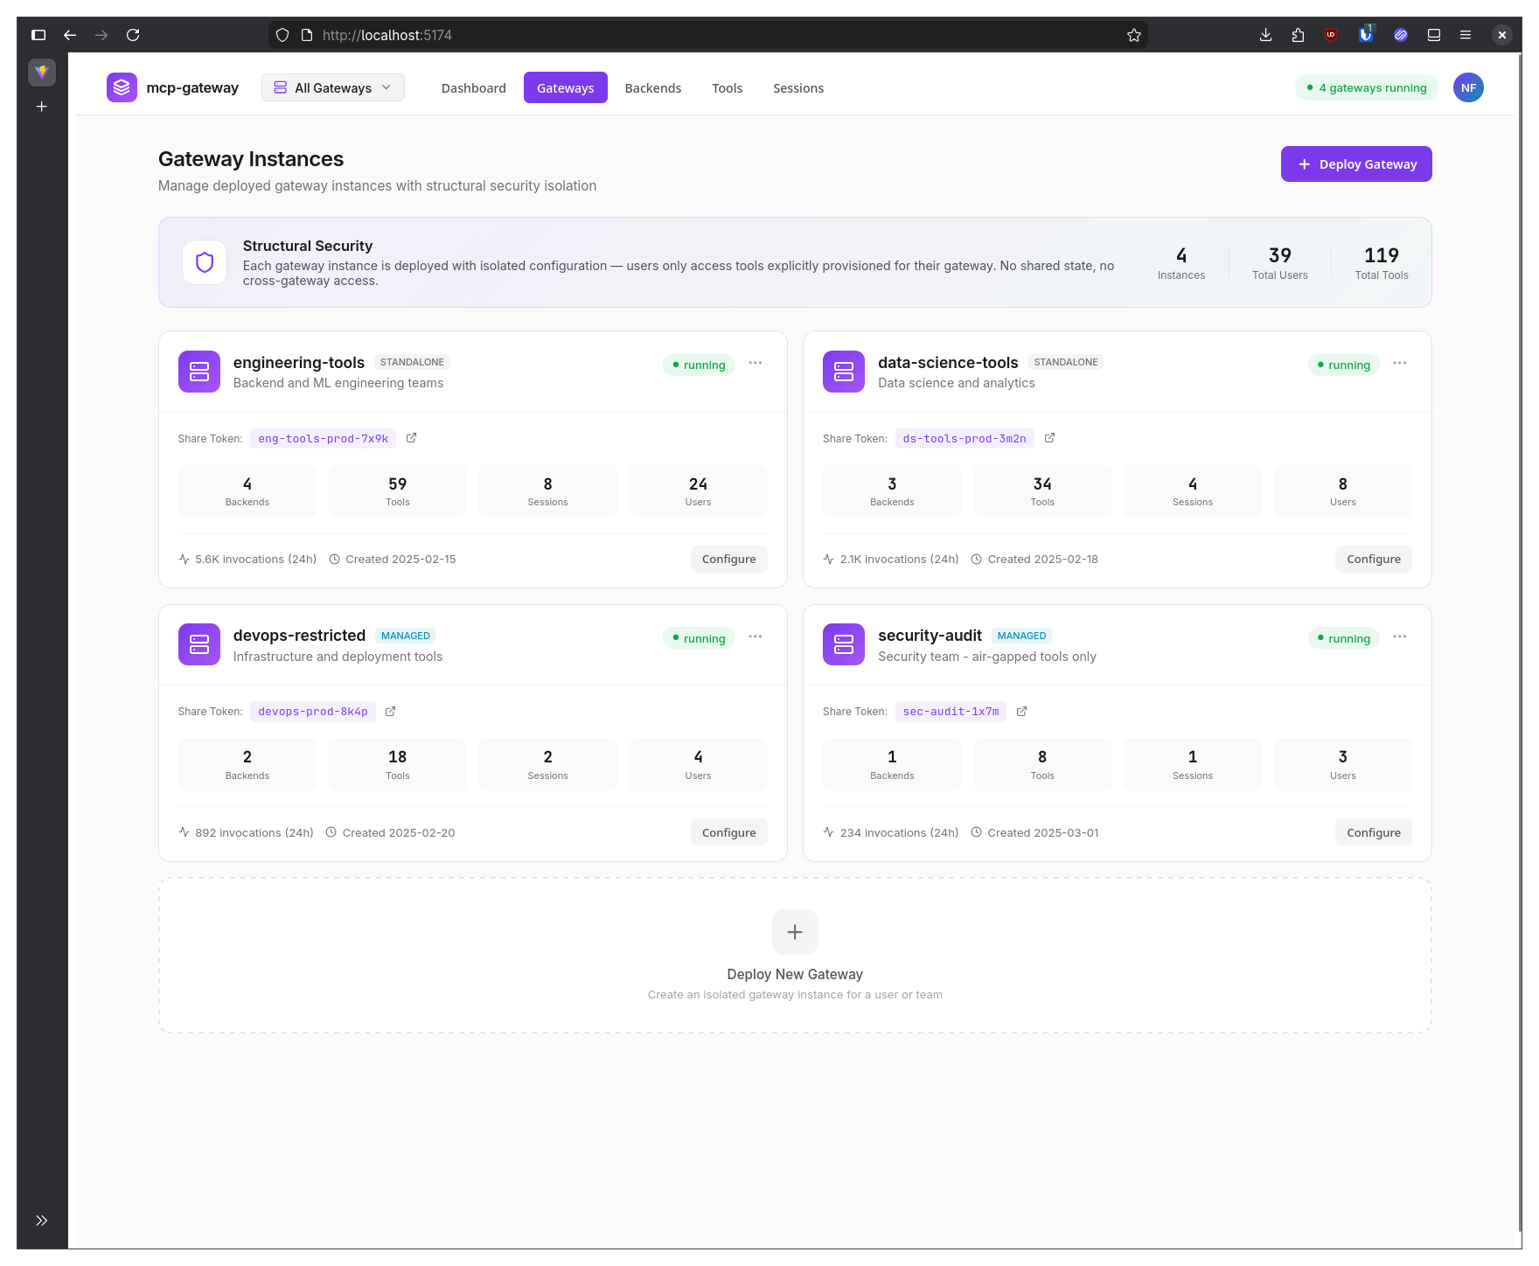Image resolution: width=1539 pixels, height=1266 pixels.
Task: Click the 34 Tools stat on data-science-tools
Action: click(1042, 490)
